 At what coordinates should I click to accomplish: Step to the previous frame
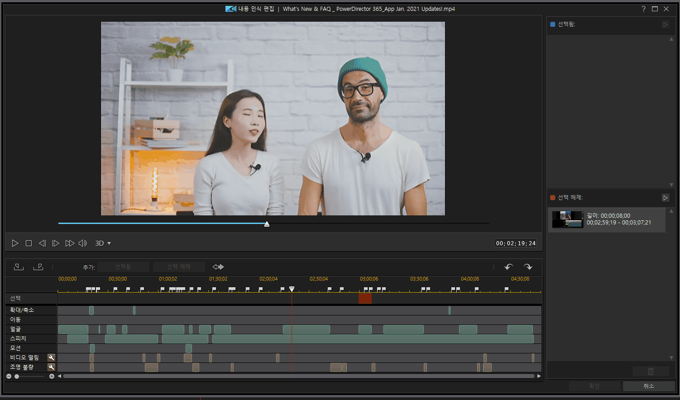pos(42,243)
